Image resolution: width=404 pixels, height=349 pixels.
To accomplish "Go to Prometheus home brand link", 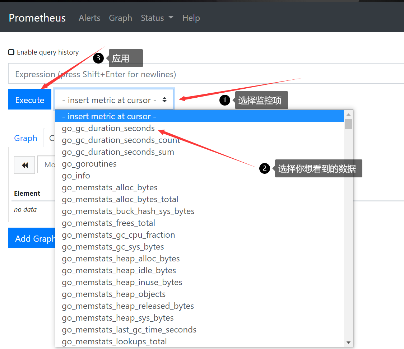I will pyautogui.click(x=37, y=18).
